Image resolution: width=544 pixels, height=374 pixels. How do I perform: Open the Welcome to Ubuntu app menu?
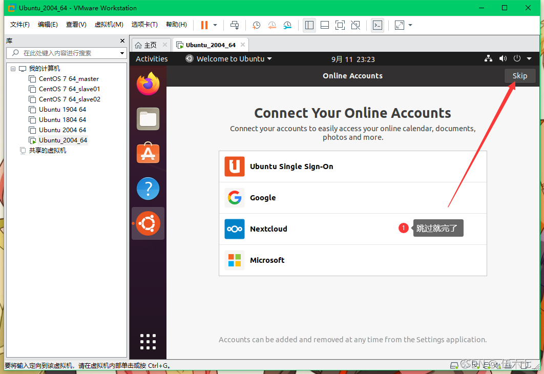(229, 59)
